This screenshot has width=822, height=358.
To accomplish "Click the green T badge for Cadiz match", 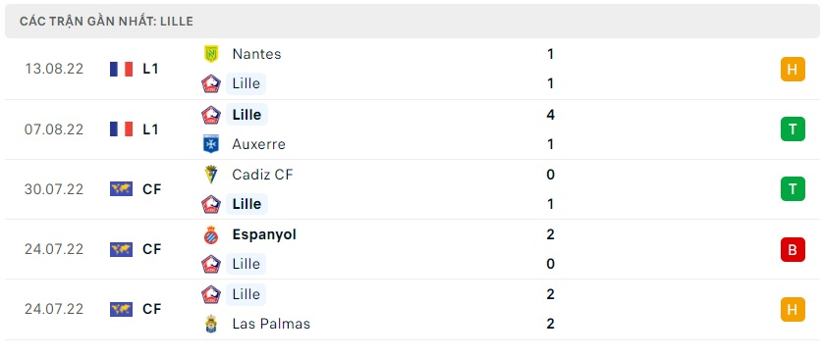I will click(x=793, y=189).
